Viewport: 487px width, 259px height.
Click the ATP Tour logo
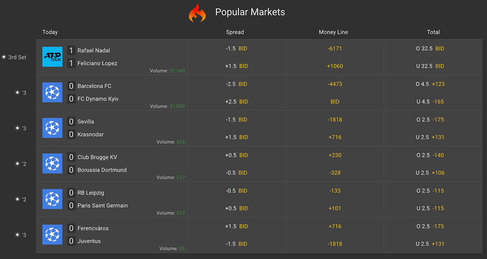[x=52, y=57]
